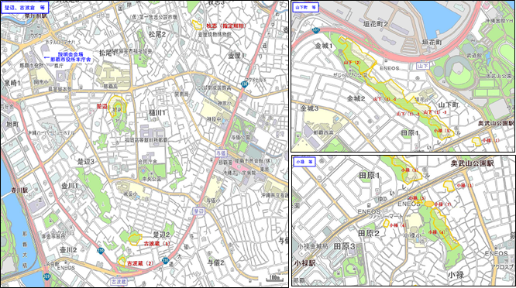Click the red 山下(2) label

pyautogui.click(x=352, y=63)
